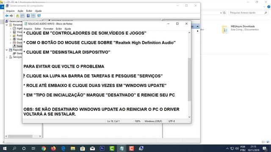This screenshot has height=152, width=271.
Task: Show hidden system tray icons chevron
Action: (227, 148)
